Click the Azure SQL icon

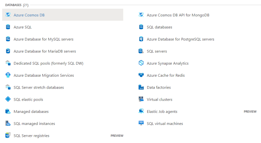8,27
